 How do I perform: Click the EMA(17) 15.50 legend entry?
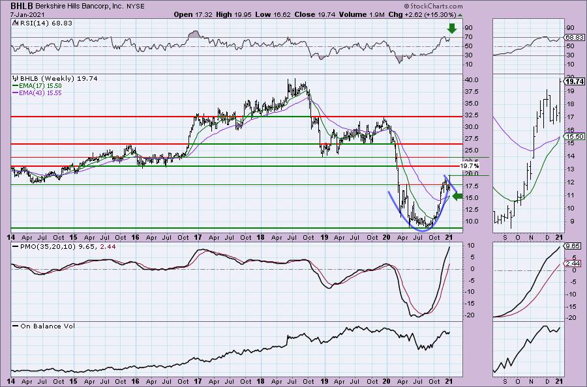pyautogui.click(x=40, y=86)
